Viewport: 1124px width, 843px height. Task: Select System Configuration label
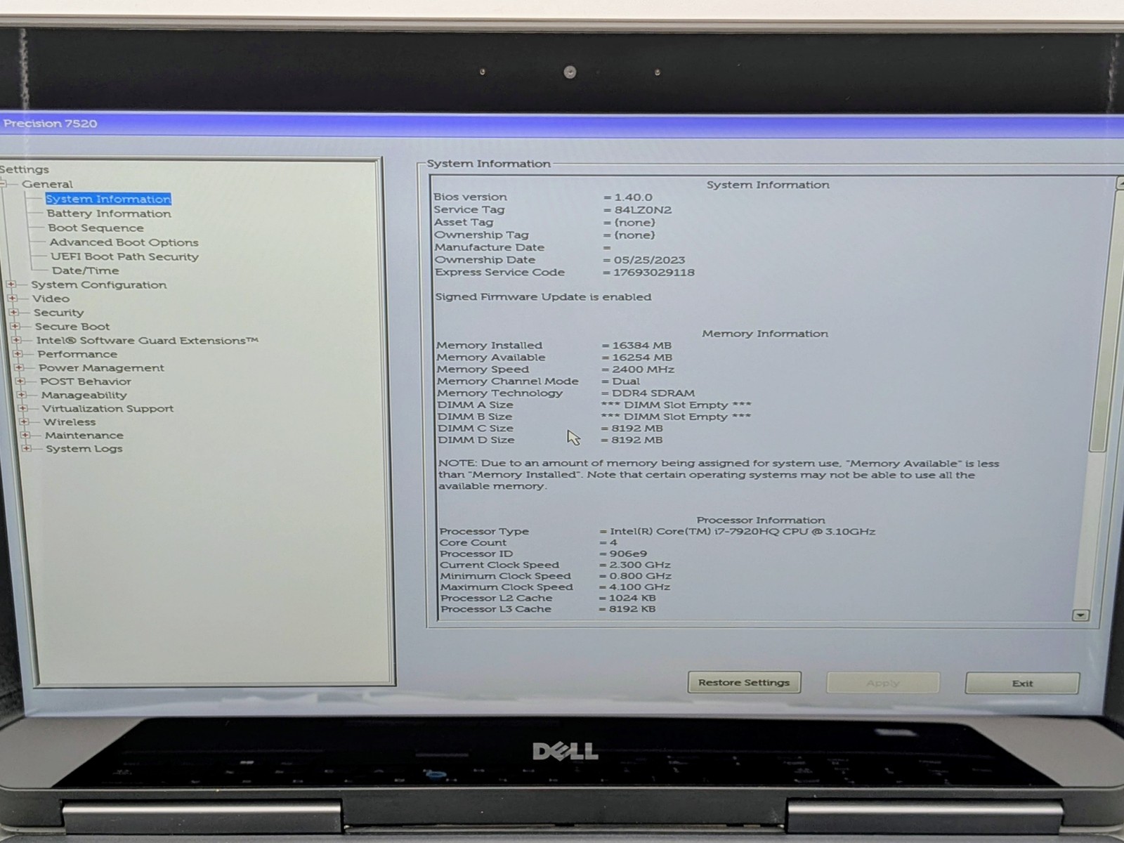(x=99, y=285)
